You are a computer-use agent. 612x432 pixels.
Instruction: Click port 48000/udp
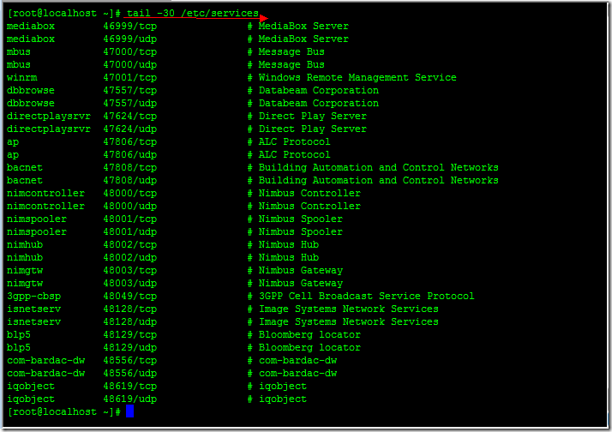[x=130, y=207]
